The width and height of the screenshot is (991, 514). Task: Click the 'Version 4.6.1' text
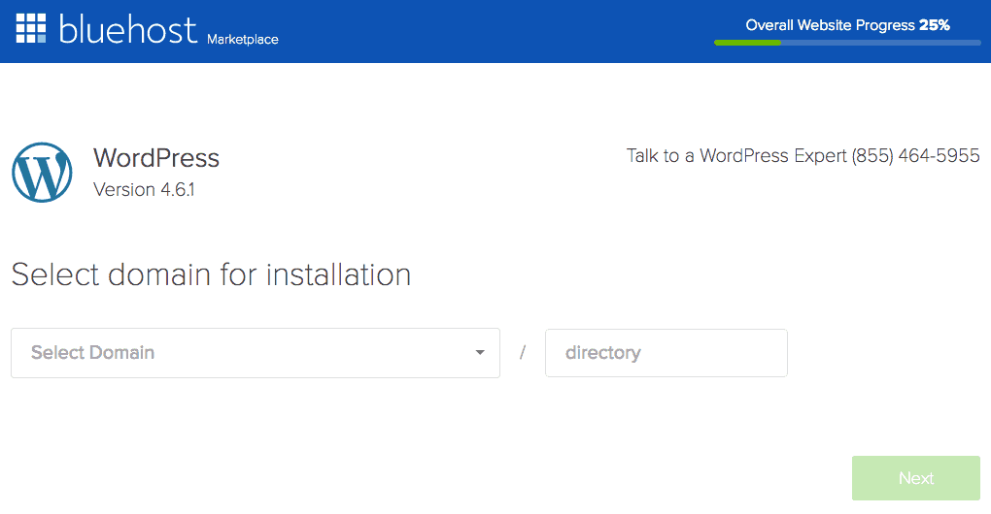144,189
